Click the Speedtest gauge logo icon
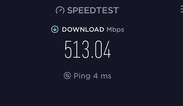The height and width of the screenshot is (106, 183). point(60,10)
